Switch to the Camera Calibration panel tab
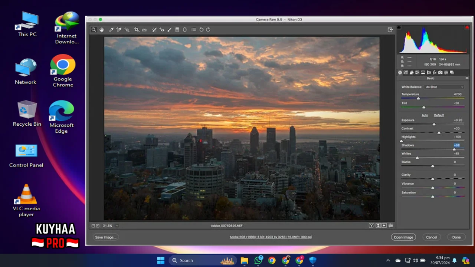Viewport: 475px width, 267px height. (440, 72)
